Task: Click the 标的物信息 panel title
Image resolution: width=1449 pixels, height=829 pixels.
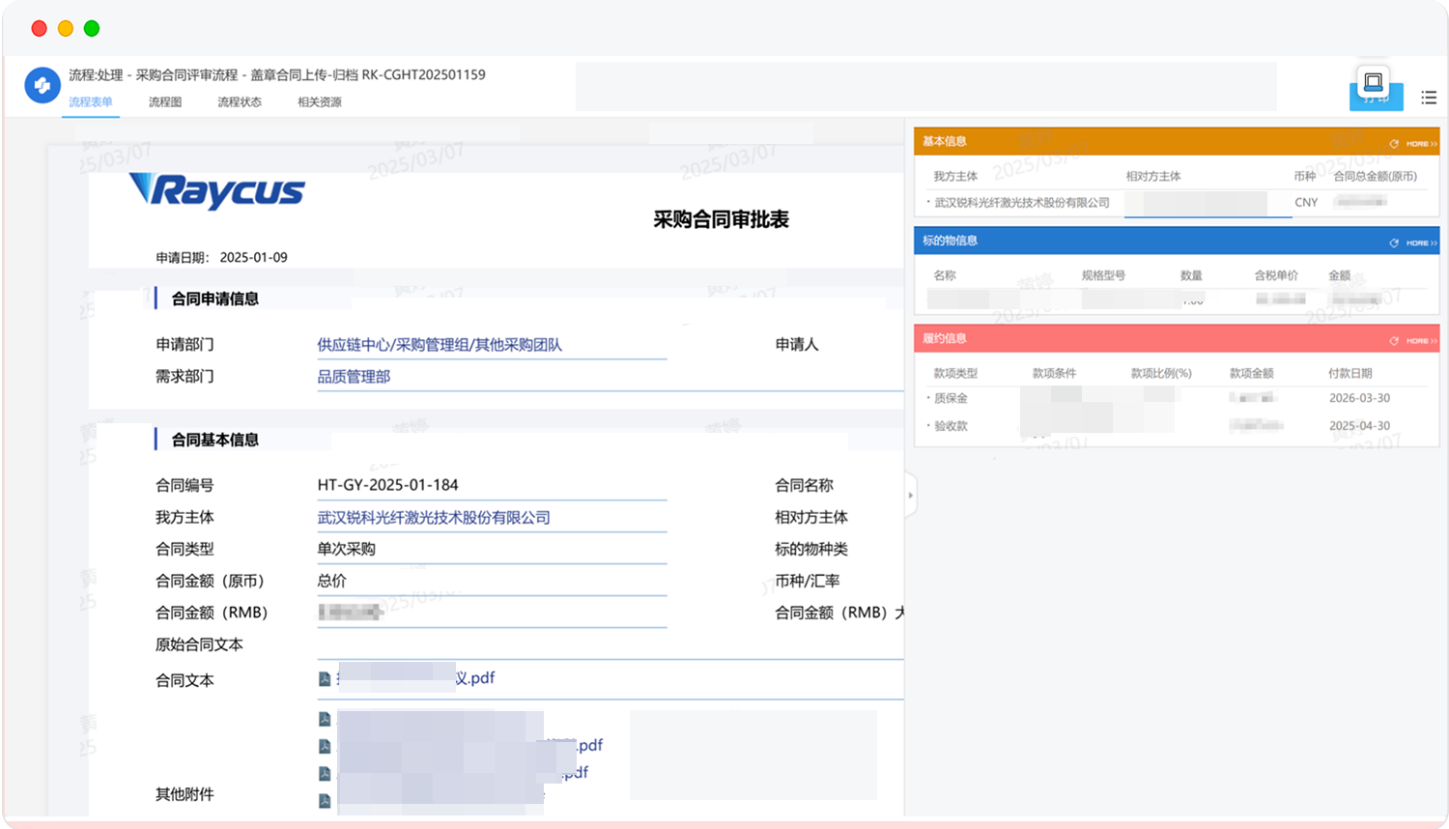Action: coord(950,241)
